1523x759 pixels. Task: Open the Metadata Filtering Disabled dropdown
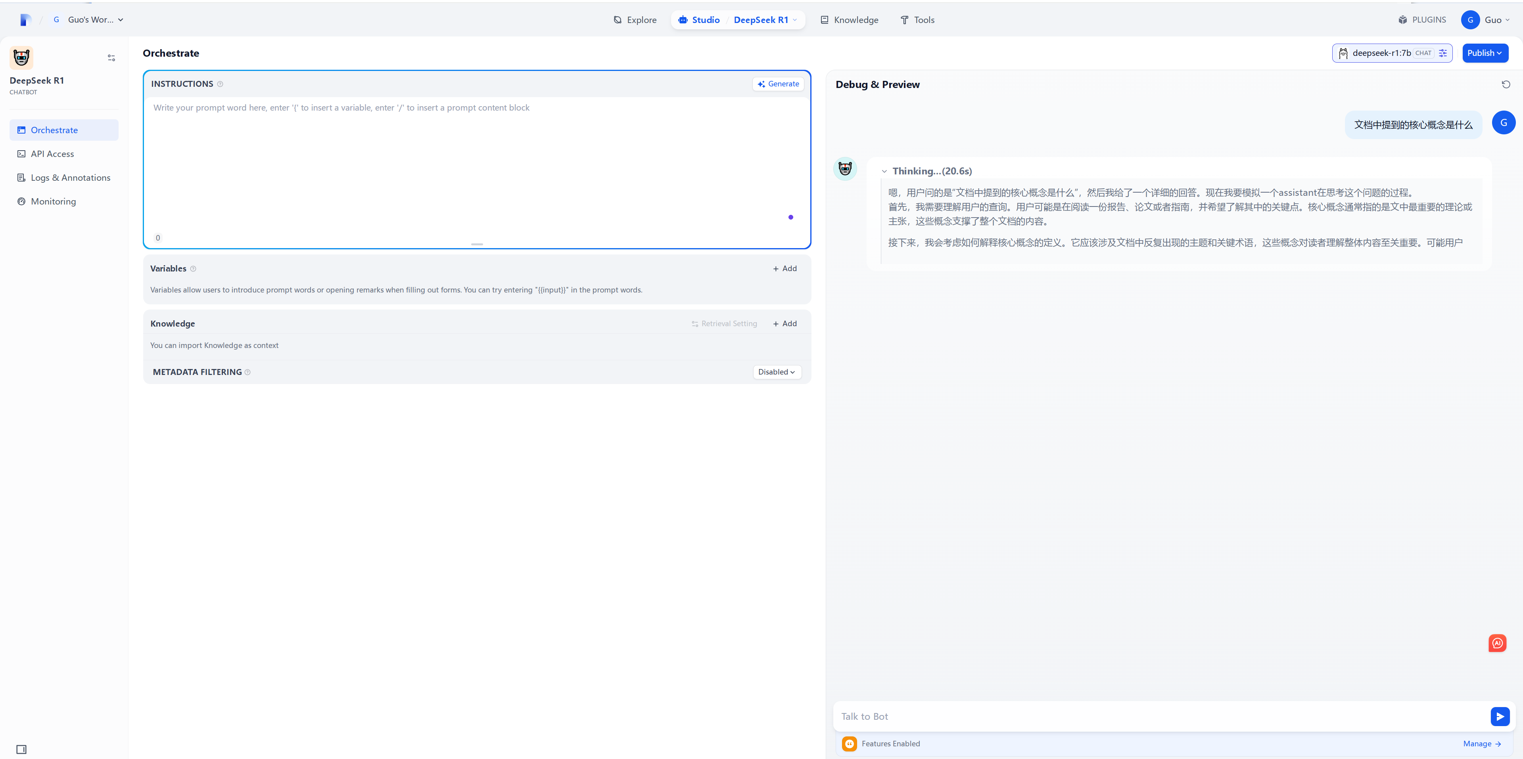(776, 372)
